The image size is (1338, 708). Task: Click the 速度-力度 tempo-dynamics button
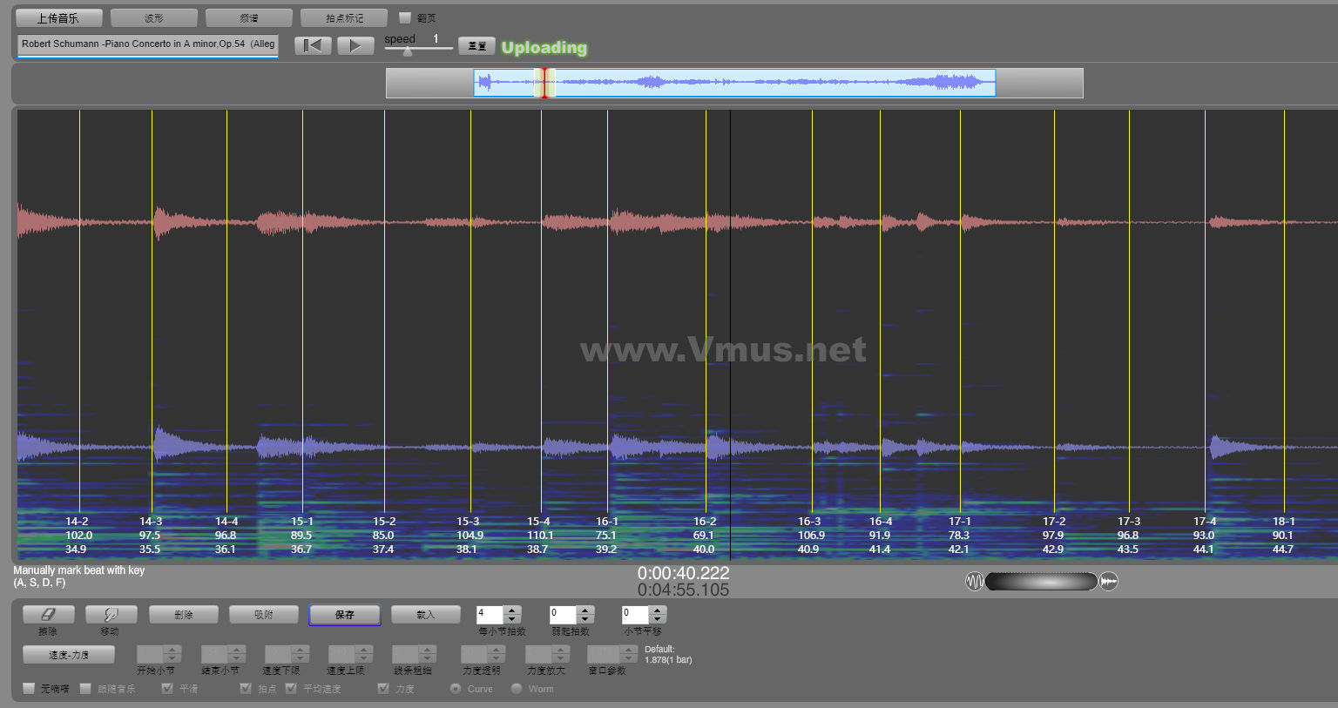(x=69, y=655)
